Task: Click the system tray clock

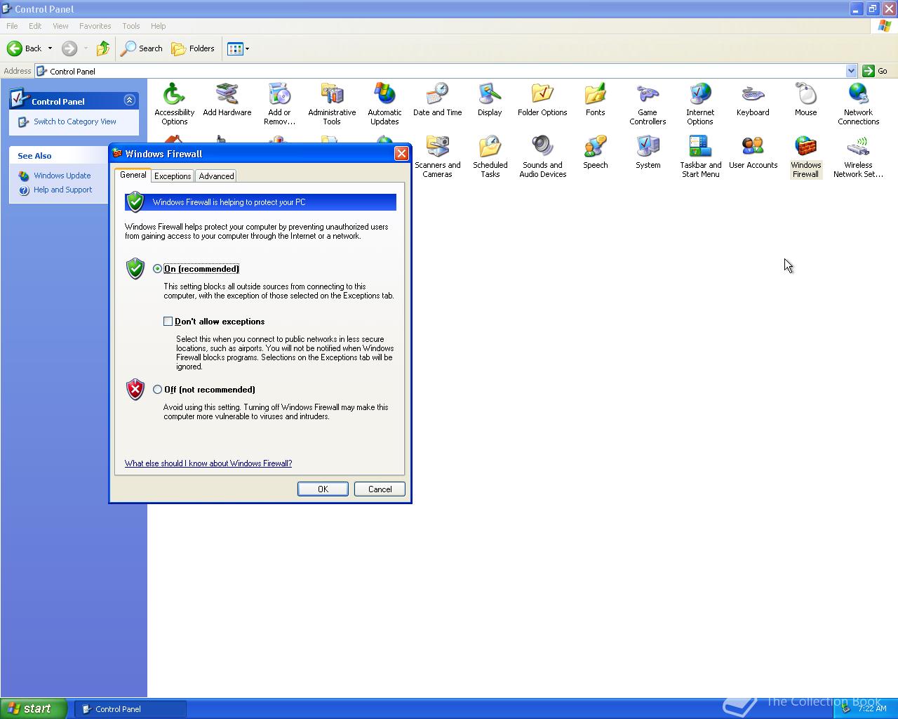Action: (x=872, y=708)
